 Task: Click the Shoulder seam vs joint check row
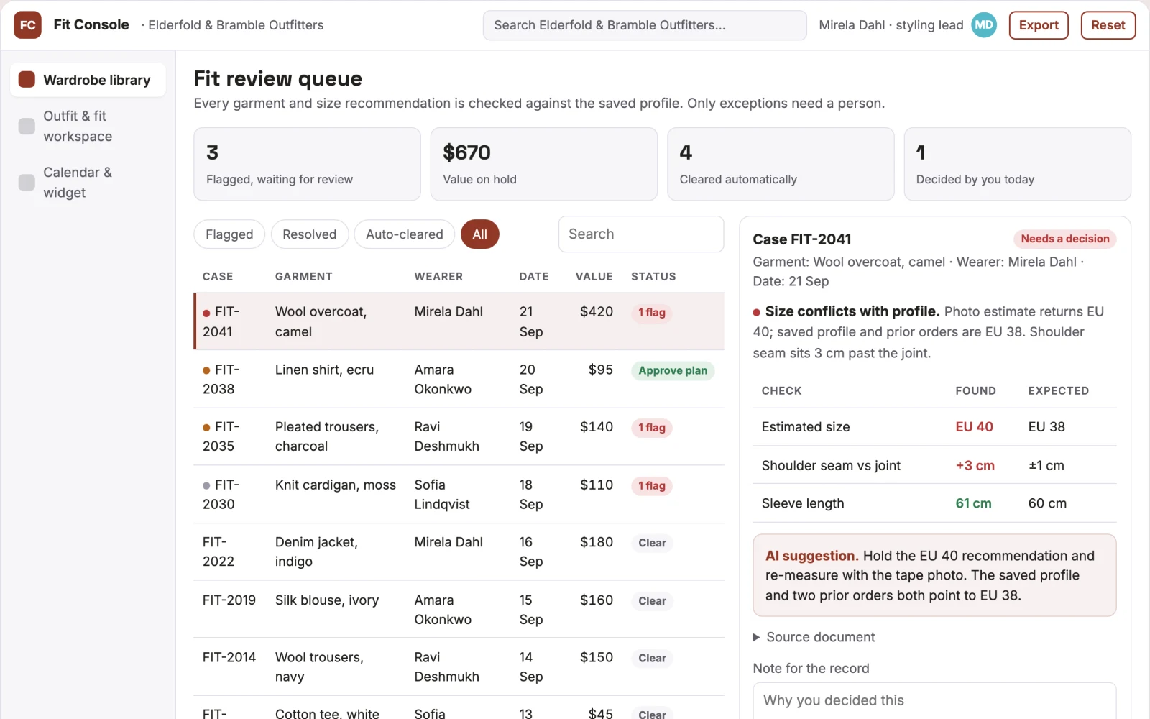934,465
